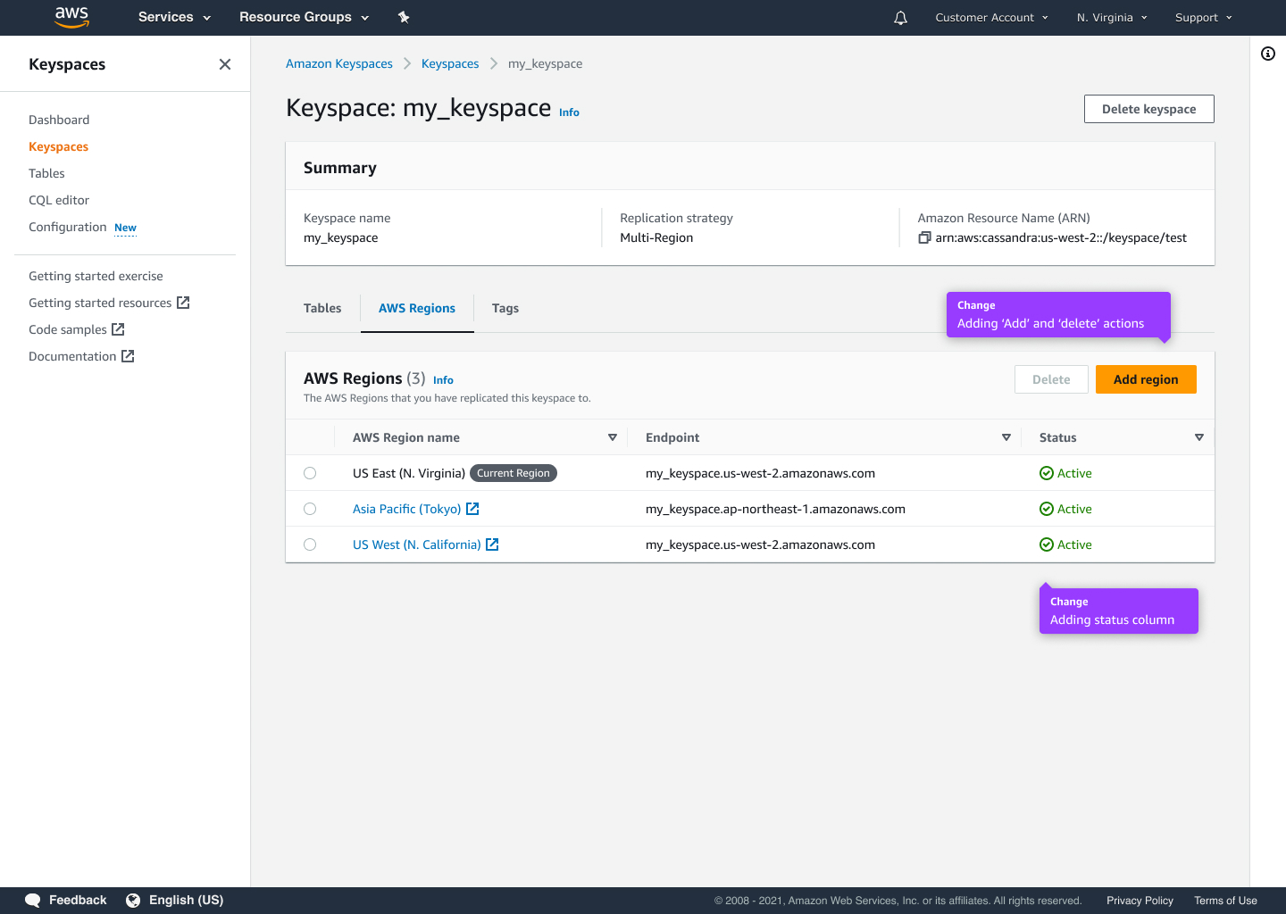
Task: Close the Keyspaces navigation panel
Action: click(224, 63)
